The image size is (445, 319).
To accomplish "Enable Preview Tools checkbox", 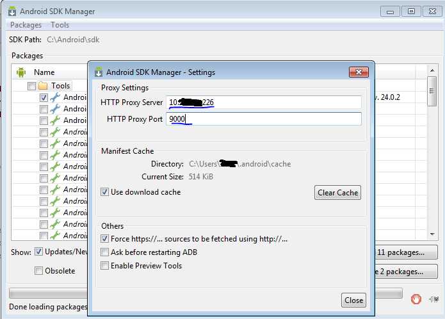I will 104,266.
